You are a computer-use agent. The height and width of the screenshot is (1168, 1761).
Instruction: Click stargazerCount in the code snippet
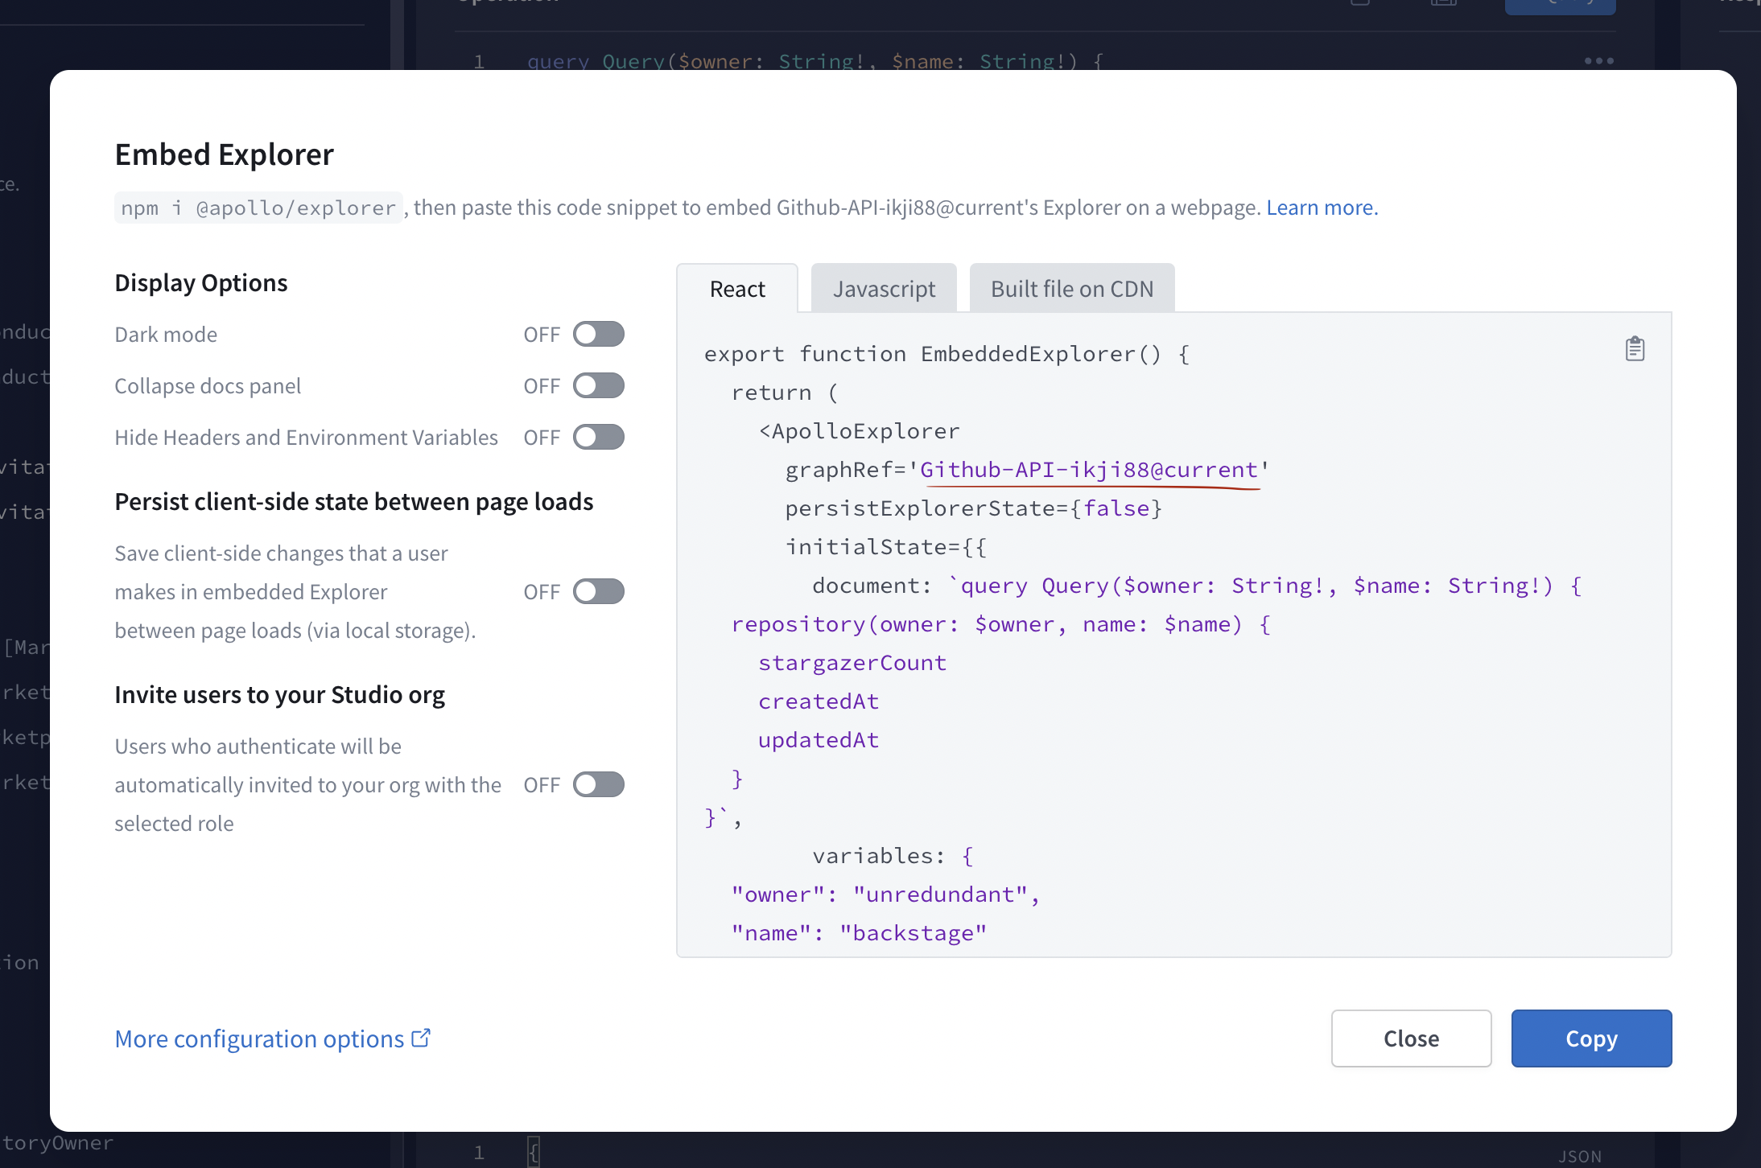852,663
